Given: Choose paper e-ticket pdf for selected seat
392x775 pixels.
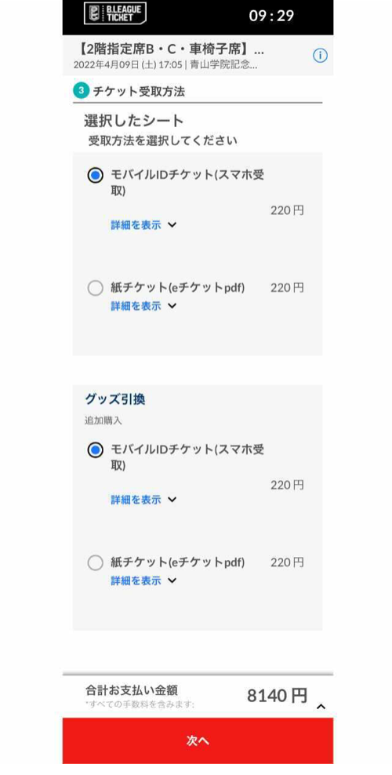Looking at the screenshot, I should click(x=95, y=288).
